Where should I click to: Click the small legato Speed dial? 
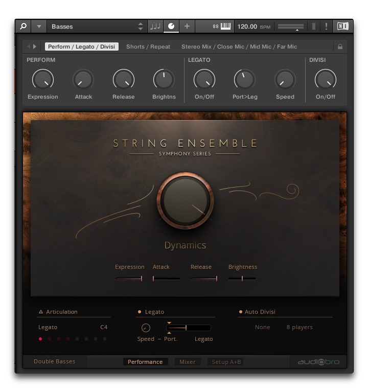pos(146,328)
